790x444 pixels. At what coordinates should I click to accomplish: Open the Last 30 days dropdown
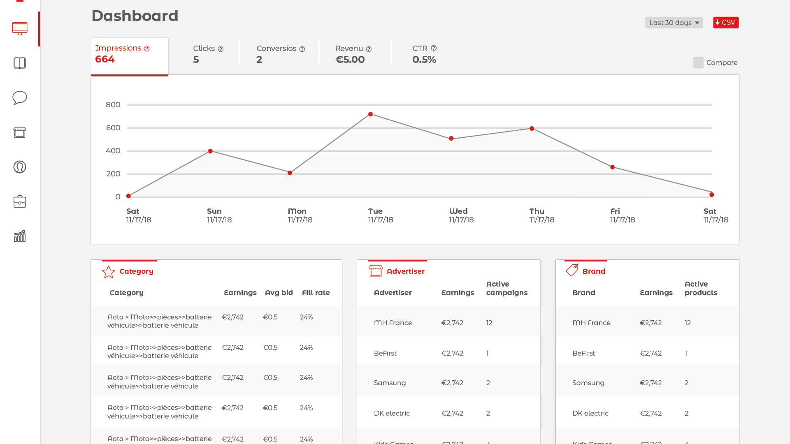point(674,23)
